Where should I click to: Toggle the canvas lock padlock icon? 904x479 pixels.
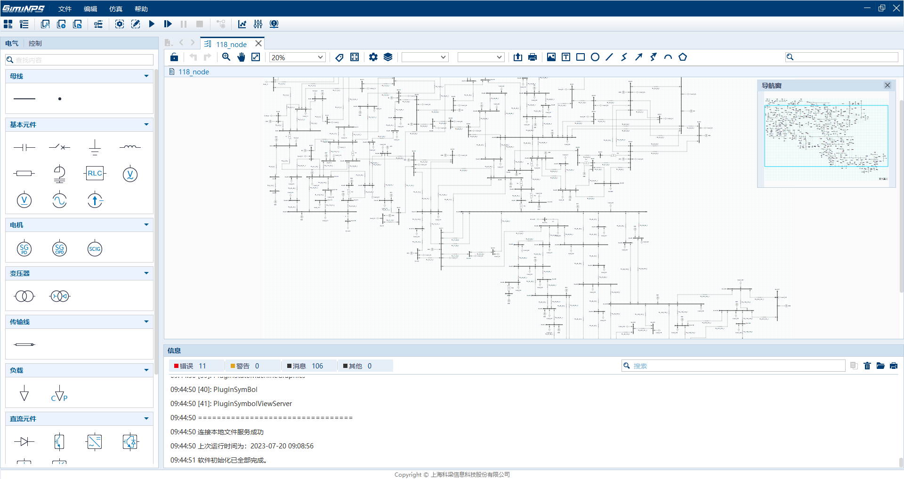pyautogui.click(x=174, y=57)
